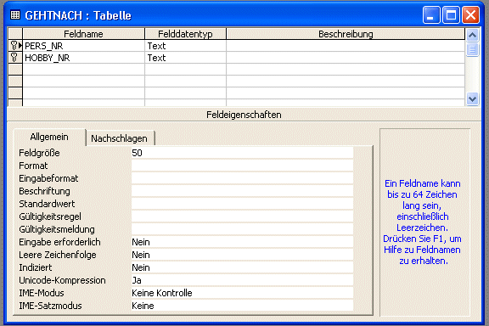
Task: Select the Leere Zeichenfolge value Nein
Action: pyautogui.click(x=242, y=255)
